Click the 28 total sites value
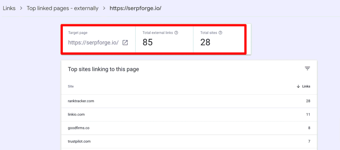Image resolution: width=340 pixels, height=150 pixels. tap(205, 42)
